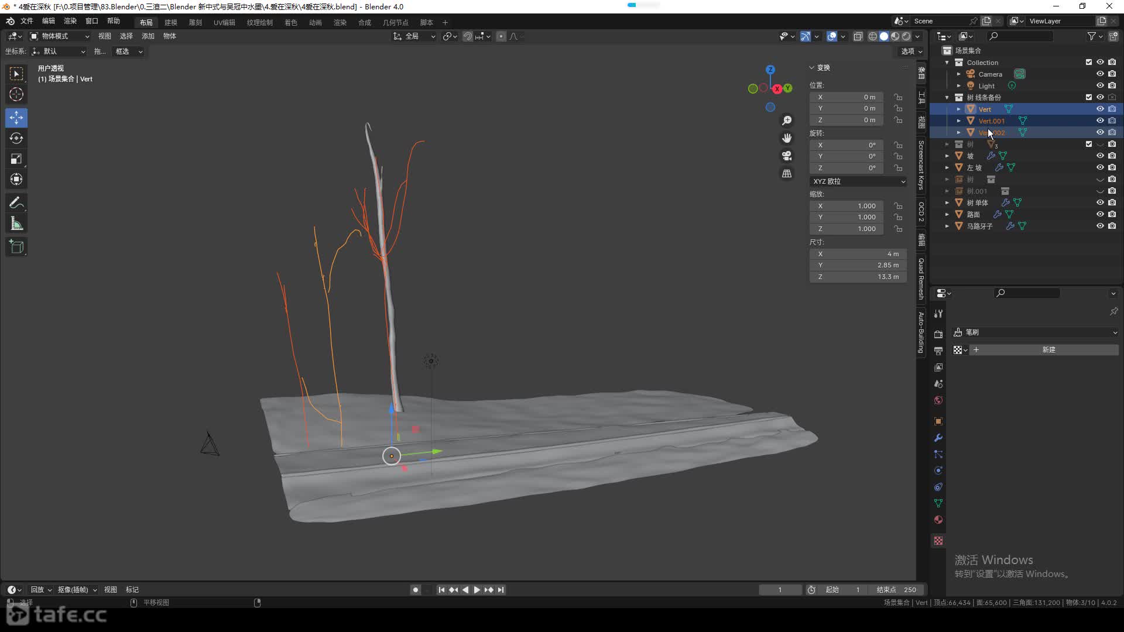This screenshot has height=632, width=1124.
Task: Lock the location X value
Action: point(898,97)
